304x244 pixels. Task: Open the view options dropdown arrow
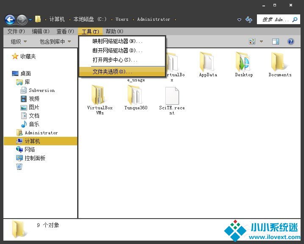[261, 41]
